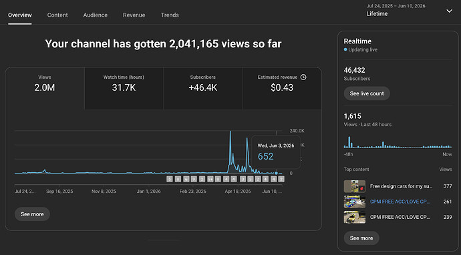
Task: Click the 240.0K axis label
Action: (297, 131)
